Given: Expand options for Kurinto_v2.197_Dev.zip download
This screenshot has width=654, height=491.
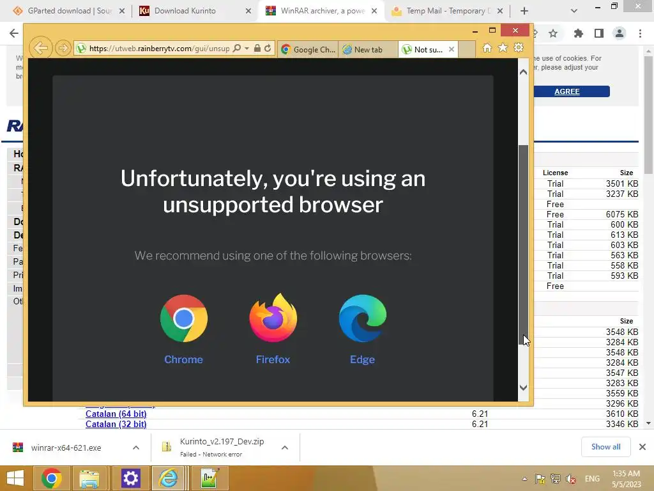Looking at the screenshot, I should (285, 448).
